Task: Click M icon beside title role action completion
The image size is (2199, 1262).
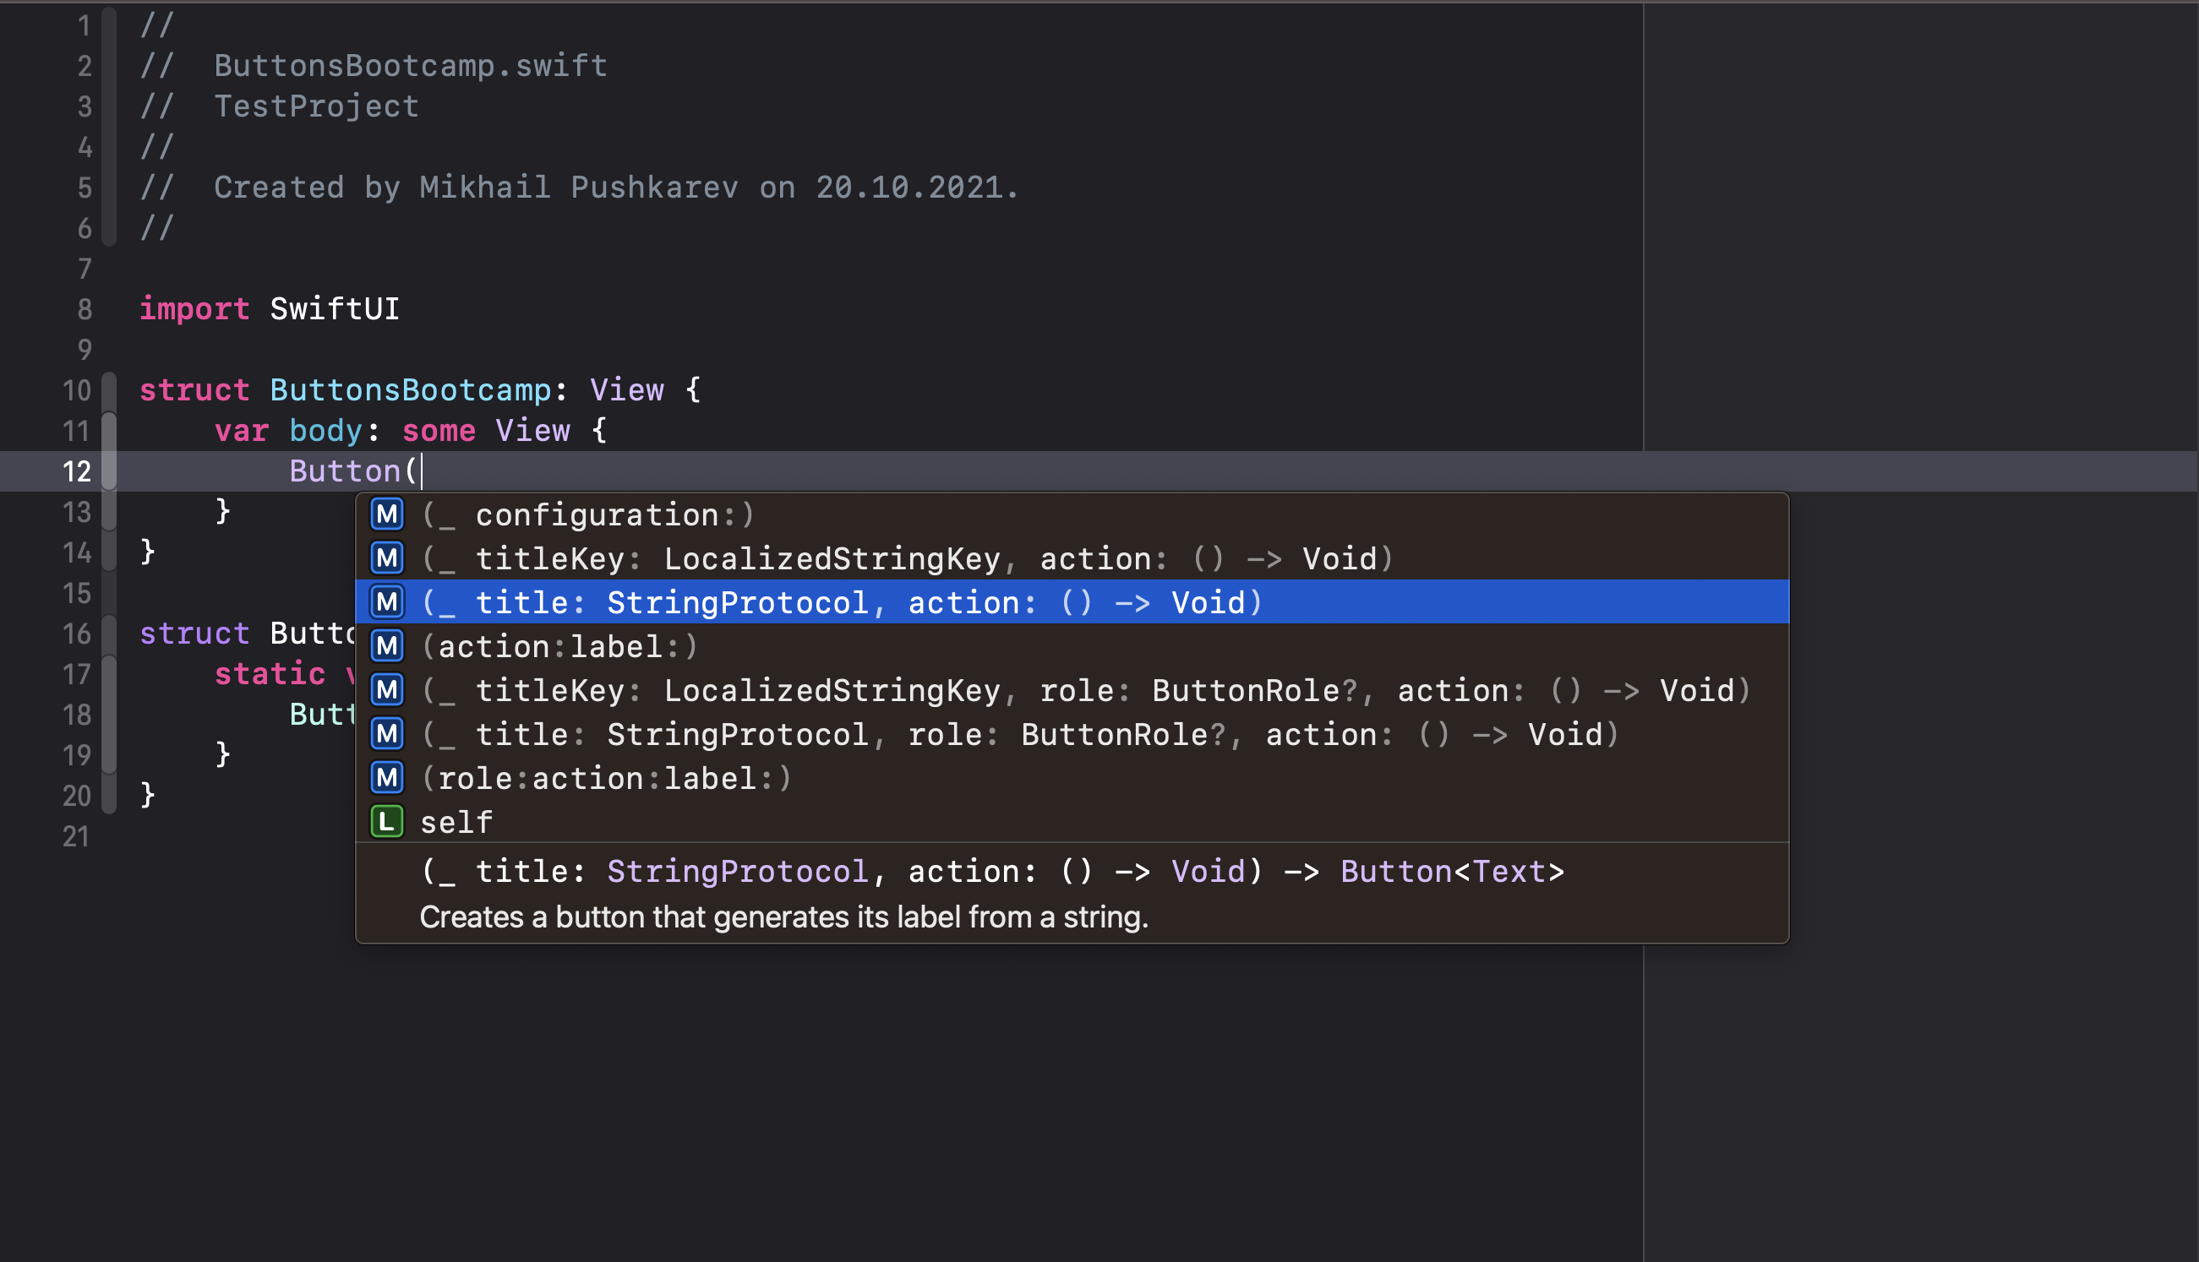Action: pyautogui.click(x=387, y=734)
